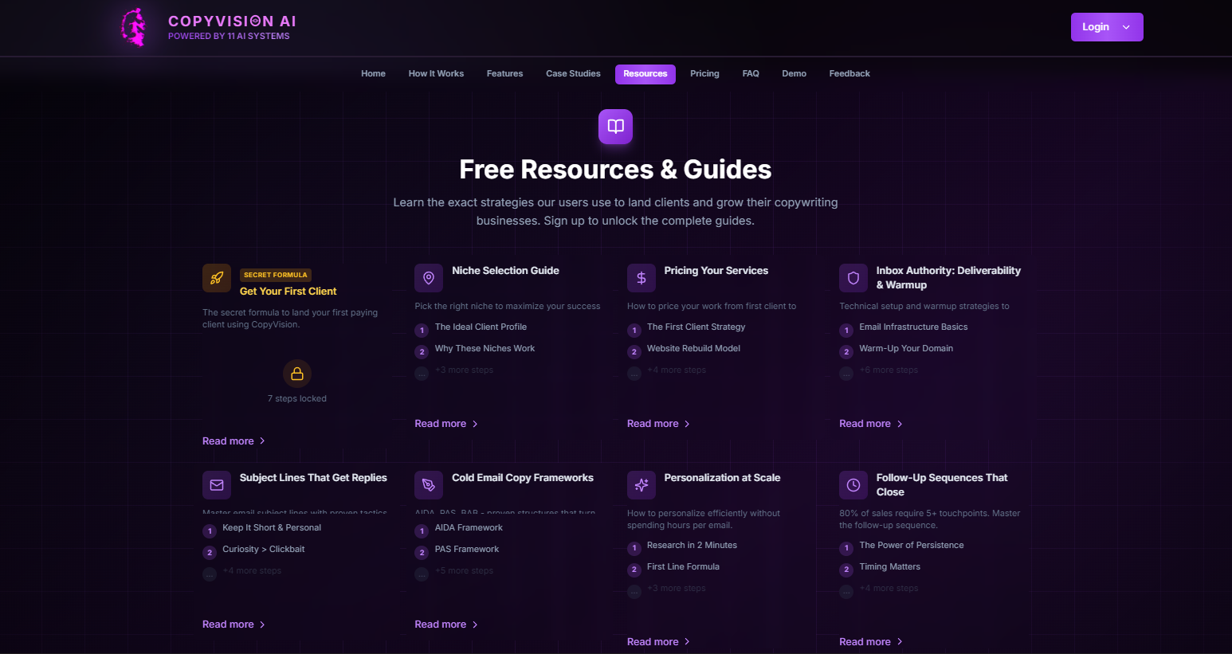Click step 1 badge beside The Ideal Client Profile
Image resolution: width=1232 pixels, height=654 pixels.
pyautogui.click(x=422, y=331)
